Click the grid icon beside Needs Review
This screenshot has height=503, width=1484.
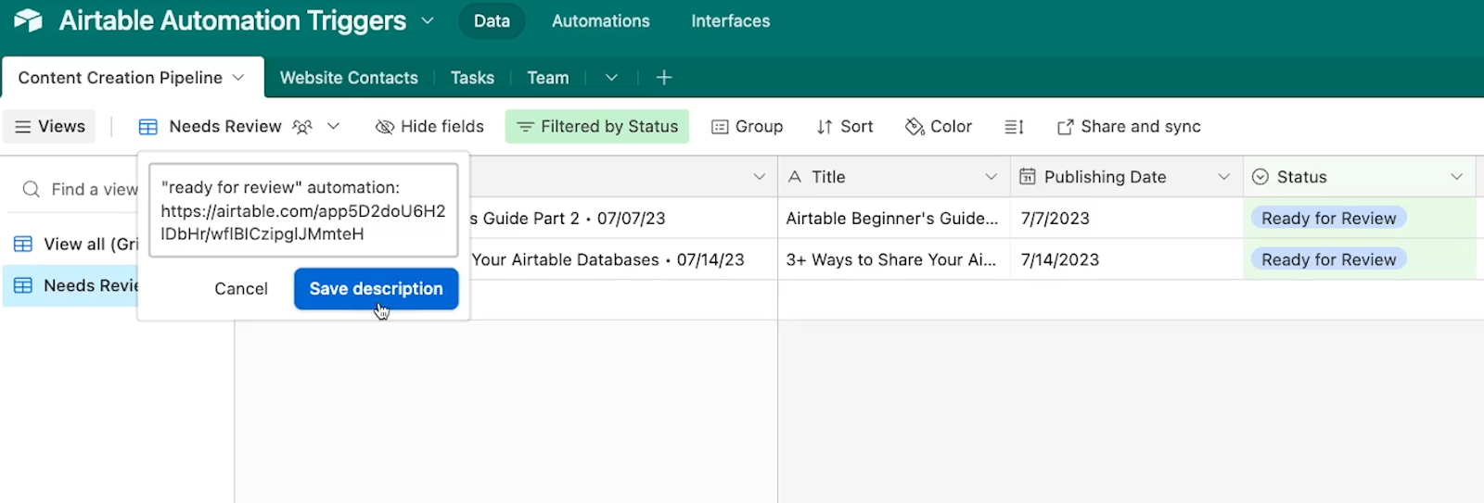(x=148, y=127)
